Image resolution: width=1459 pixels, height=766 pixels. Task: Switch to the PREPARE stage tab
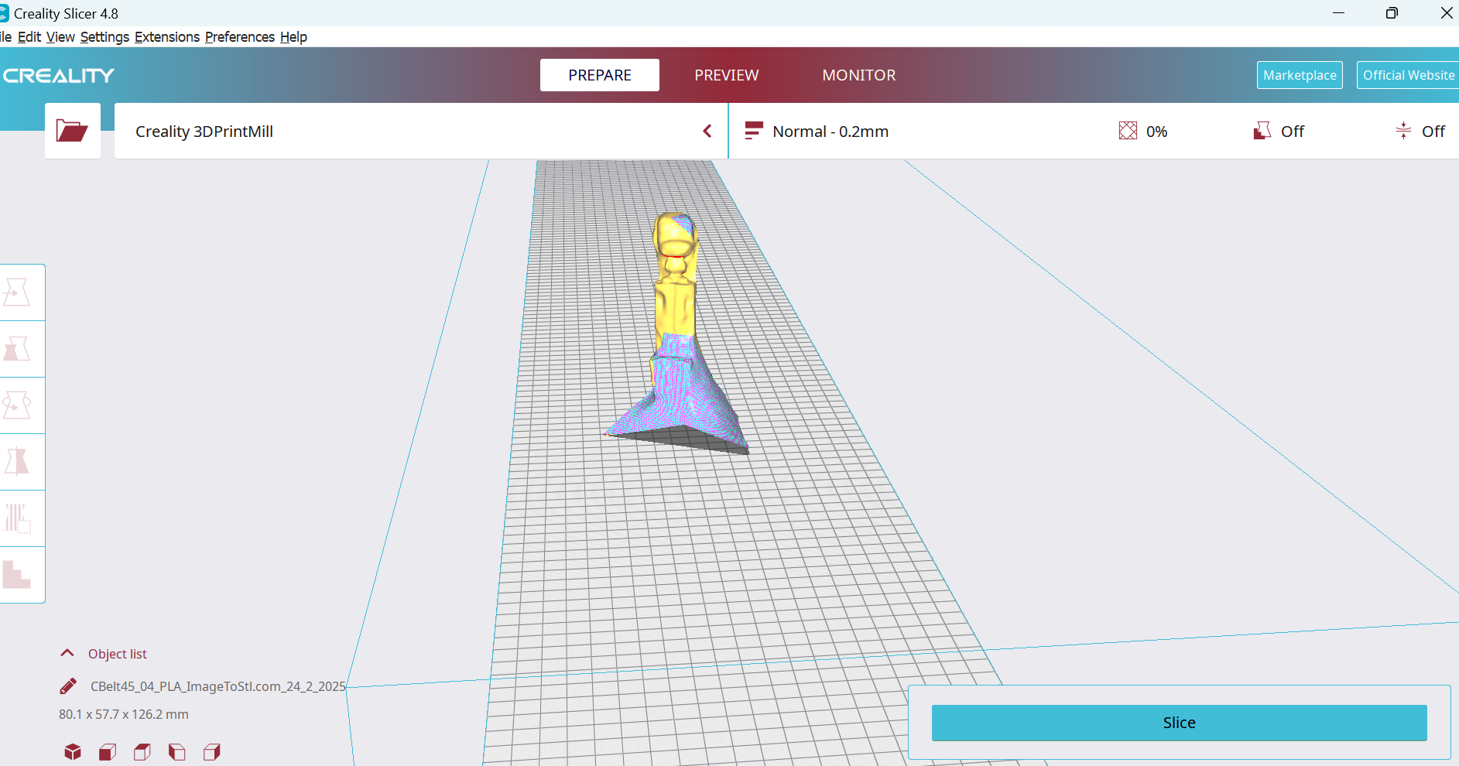600,75
